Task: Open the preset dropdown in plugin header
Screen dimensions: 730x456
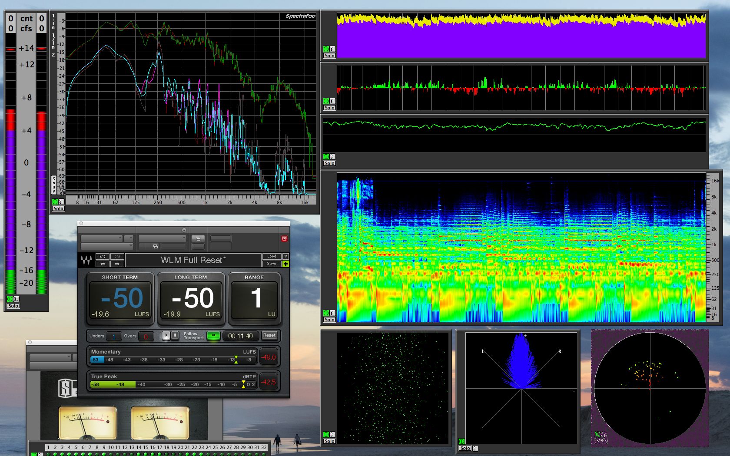Action: point(163,238)
